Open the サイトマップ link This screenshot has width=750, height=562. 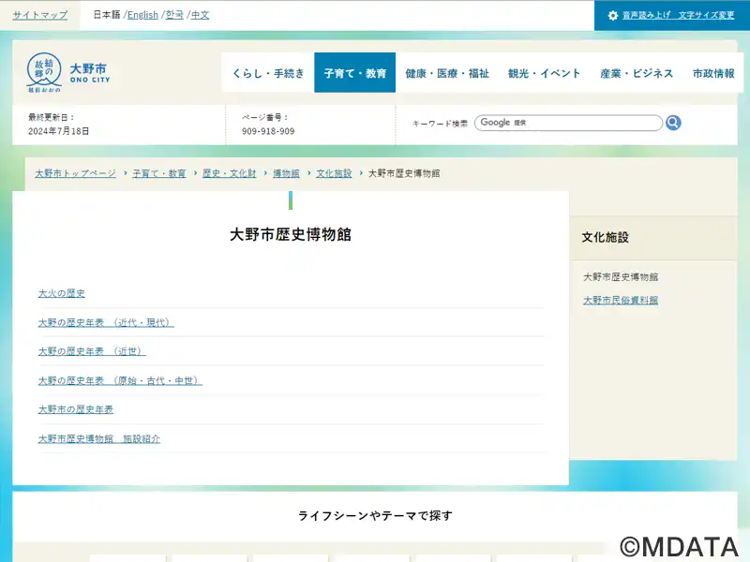coord(40,15)
